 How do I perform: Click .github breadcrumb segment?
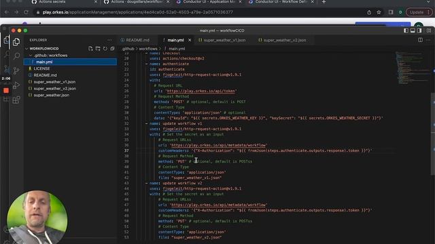click(x=128, y=49)
